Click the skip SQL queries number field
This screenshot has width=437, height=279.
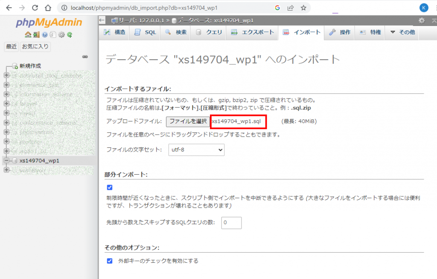click(x=231, y=222)
